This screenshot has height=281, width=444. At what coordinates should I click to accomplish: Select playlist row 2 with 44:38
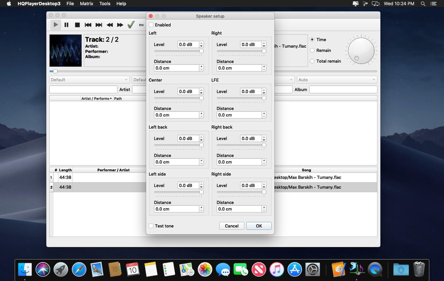pos(213,187)
